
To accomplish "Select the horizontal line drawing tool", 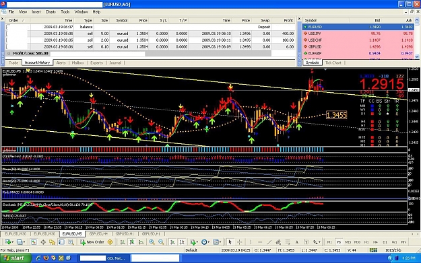I will [x=260, y=242].
